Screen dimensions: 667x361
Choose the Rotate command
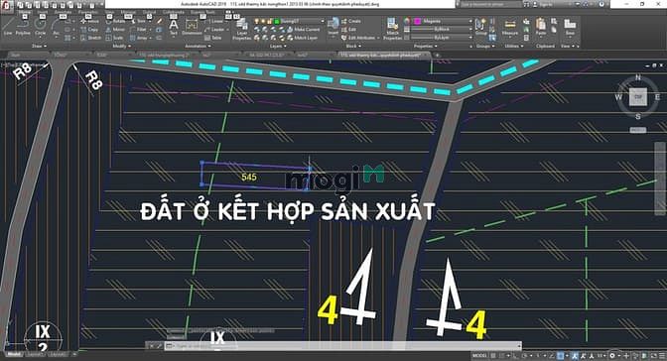[115, 21]
